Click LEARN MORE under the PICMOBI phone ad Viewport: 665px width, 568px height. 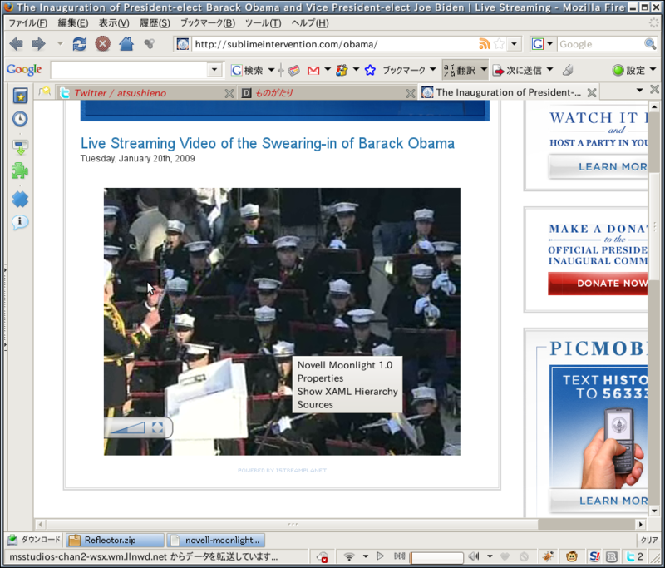click(598, 501)
